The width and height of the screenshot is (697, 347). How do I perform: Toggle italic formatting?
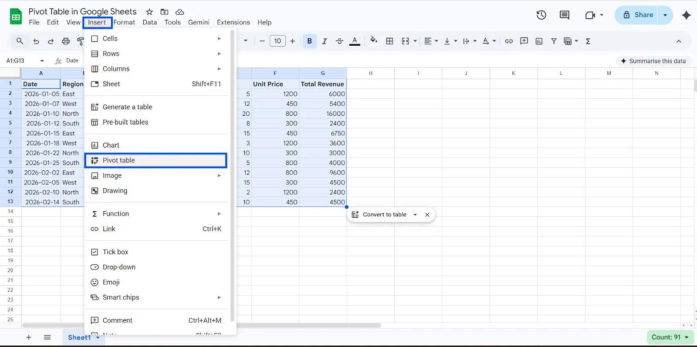pos(325,41)
